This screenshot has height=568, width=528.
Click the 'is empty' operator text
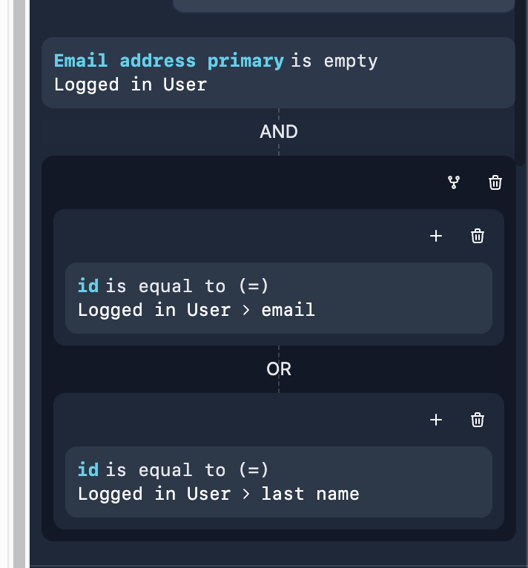[334, 61]
